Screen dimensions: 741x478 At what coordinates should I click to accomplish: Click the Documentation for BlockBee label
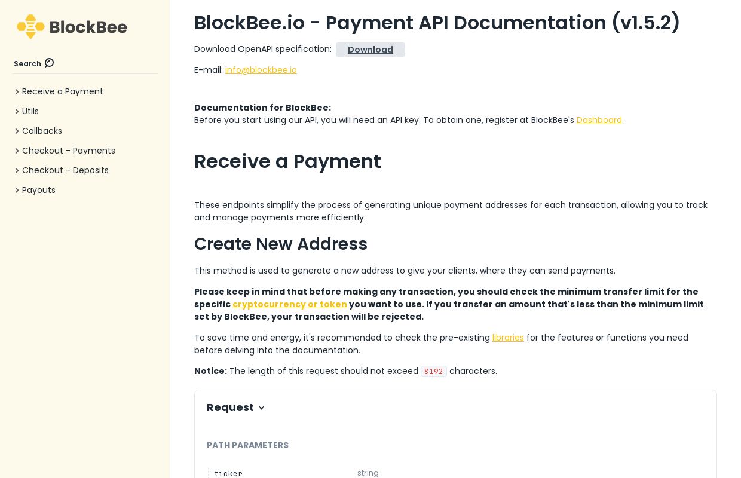(x=262, y=108)
